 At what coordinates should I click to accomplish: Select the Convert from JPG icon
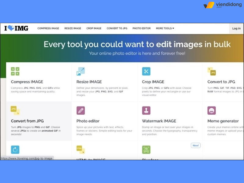click(15, 110)
